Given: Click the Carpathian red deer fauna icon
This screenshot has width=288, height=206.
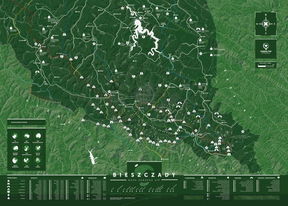Looking at the screenshot, I should (26, 148).
